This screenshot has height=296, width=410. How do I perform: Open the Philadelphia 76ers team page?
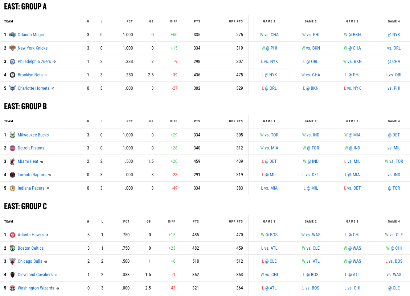[34, 62]
